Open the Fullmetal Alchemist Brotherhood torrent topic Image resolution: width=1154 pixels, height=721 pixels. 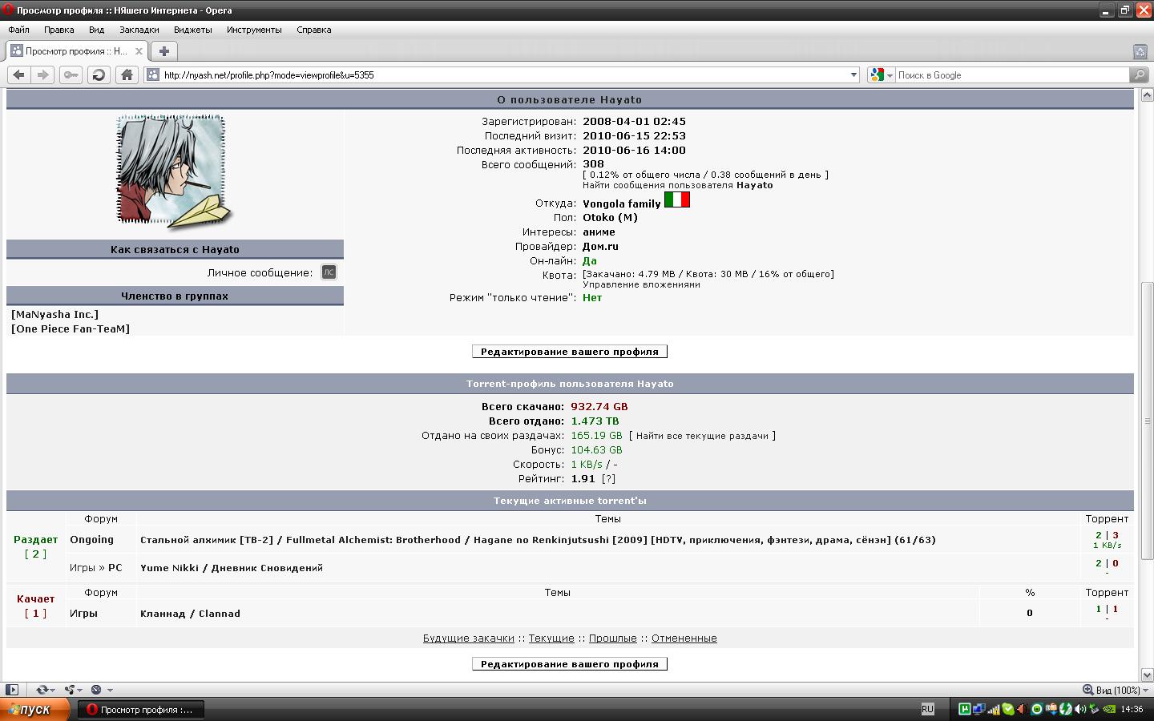click(x=538, y=540)
